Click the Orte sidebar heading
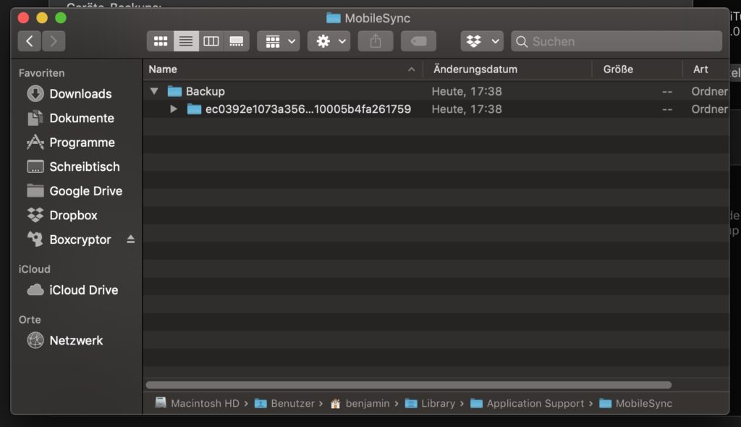Image resolution: width=741 pixels, height=427 pixels. [x=29, y=320]
